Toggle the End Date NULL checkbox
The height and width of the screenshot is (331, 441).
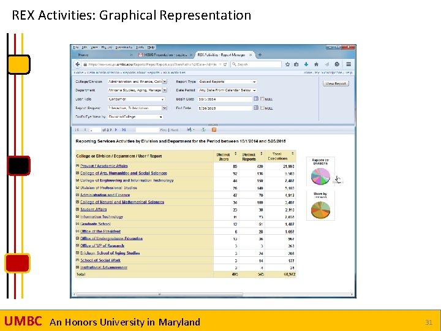(262, 108)
